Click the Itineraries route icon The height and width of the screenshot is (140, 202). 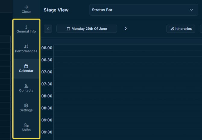(x=172, y=29)
